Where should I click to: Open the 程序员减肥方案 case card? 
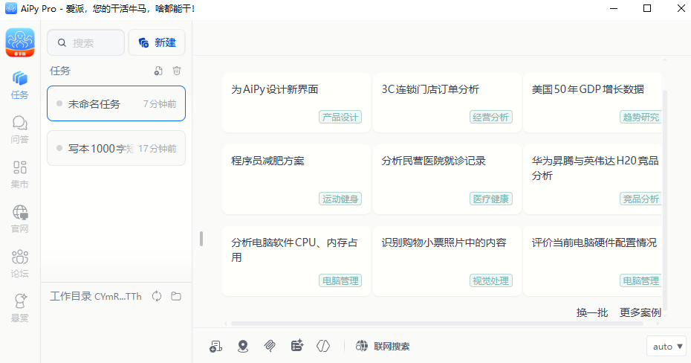tap(296, 179)
